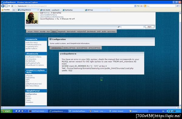Click the green back icon below error box
182x119 pixels.
[x=101, y=80]
